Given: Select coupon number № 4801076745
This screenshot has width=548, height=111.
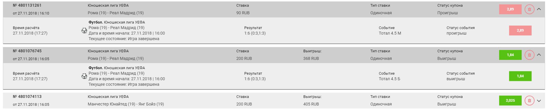Looking at the screenshot, I should (27, 51).
